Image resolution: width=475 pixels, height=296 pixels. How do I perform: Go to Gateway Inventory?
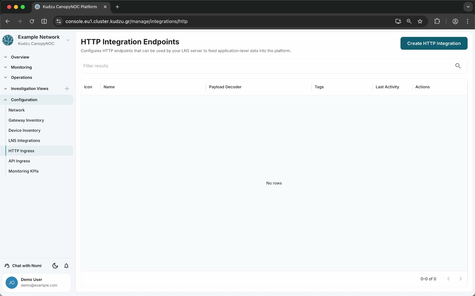pyautogui.click(x=26, y=120)
